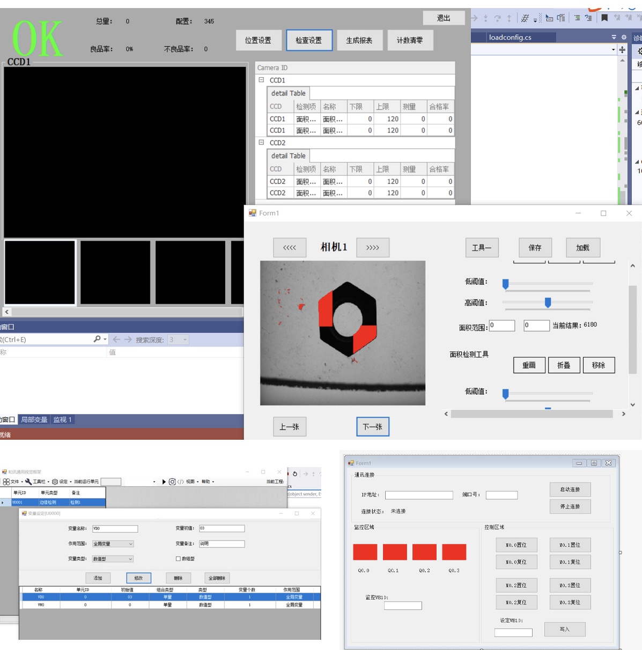Open the 变量类型 dropdown showing 数值型
The height and width of the screenshot is (650, 642).
pyautogui.click(x=113, y=559)
